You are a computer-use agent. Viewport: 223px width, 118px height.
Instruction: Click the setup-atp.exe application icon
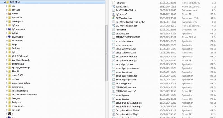(113, 33)
